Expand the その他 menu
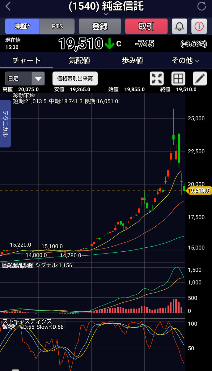The image size is (212, 371). pos(185,61)
